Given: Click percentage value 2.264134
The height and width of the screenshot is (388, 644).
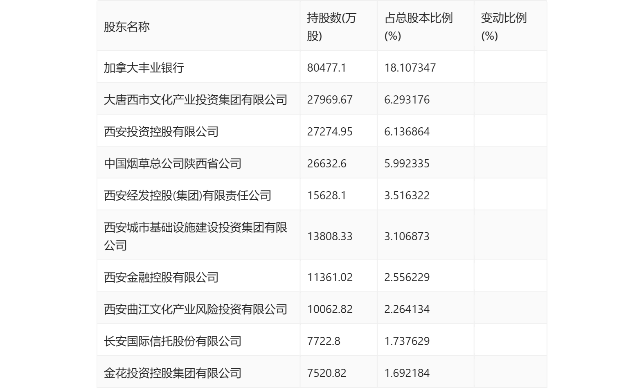Looking at the screenshot, I should tap(407, 309).
